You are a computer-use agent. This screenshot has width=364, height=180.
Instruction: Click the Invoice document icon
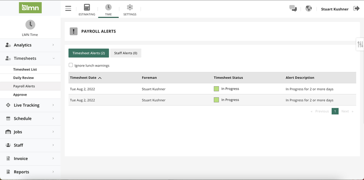[x=8, y=159]
